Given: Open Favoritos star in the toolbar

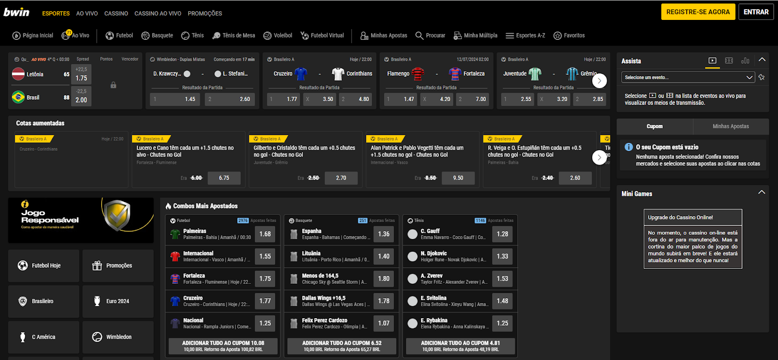Looking at the screenshot, I should pos(569,35).
